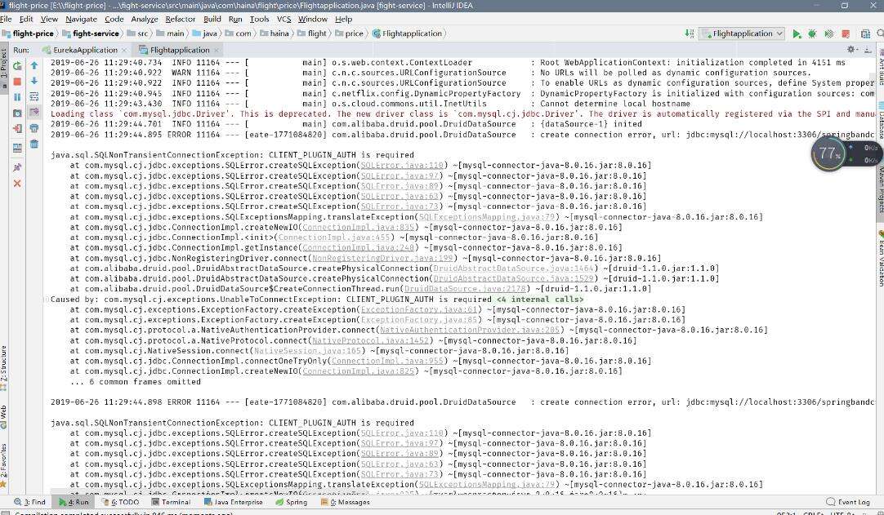
Task: Open ExceptionFactory.java:61 stack trace link
Action: tap(419, 310)
